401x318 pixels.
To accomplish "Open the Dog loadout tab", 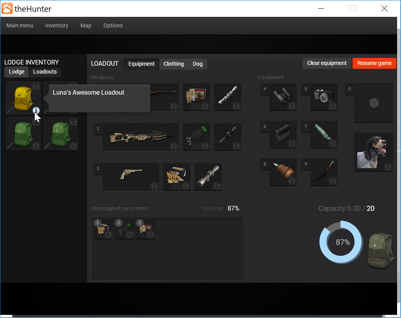I will pyautogui.click(x=198, y=64).
